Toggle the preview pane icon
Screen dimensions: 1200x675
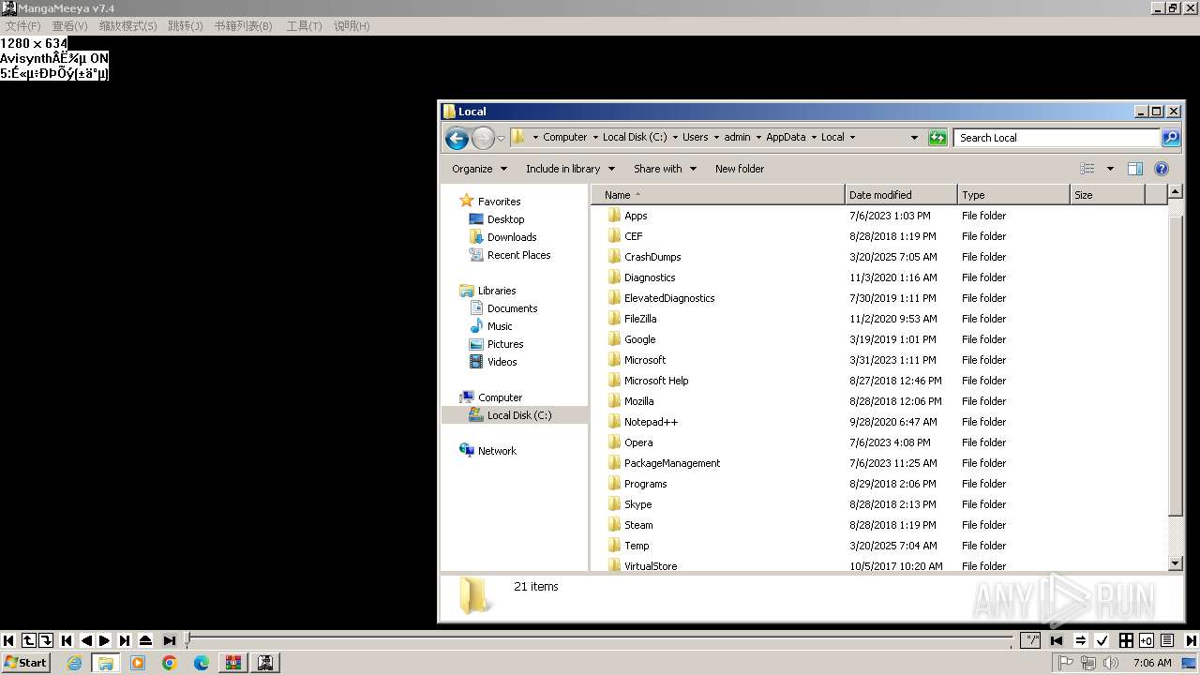(x=1134, y=169)
